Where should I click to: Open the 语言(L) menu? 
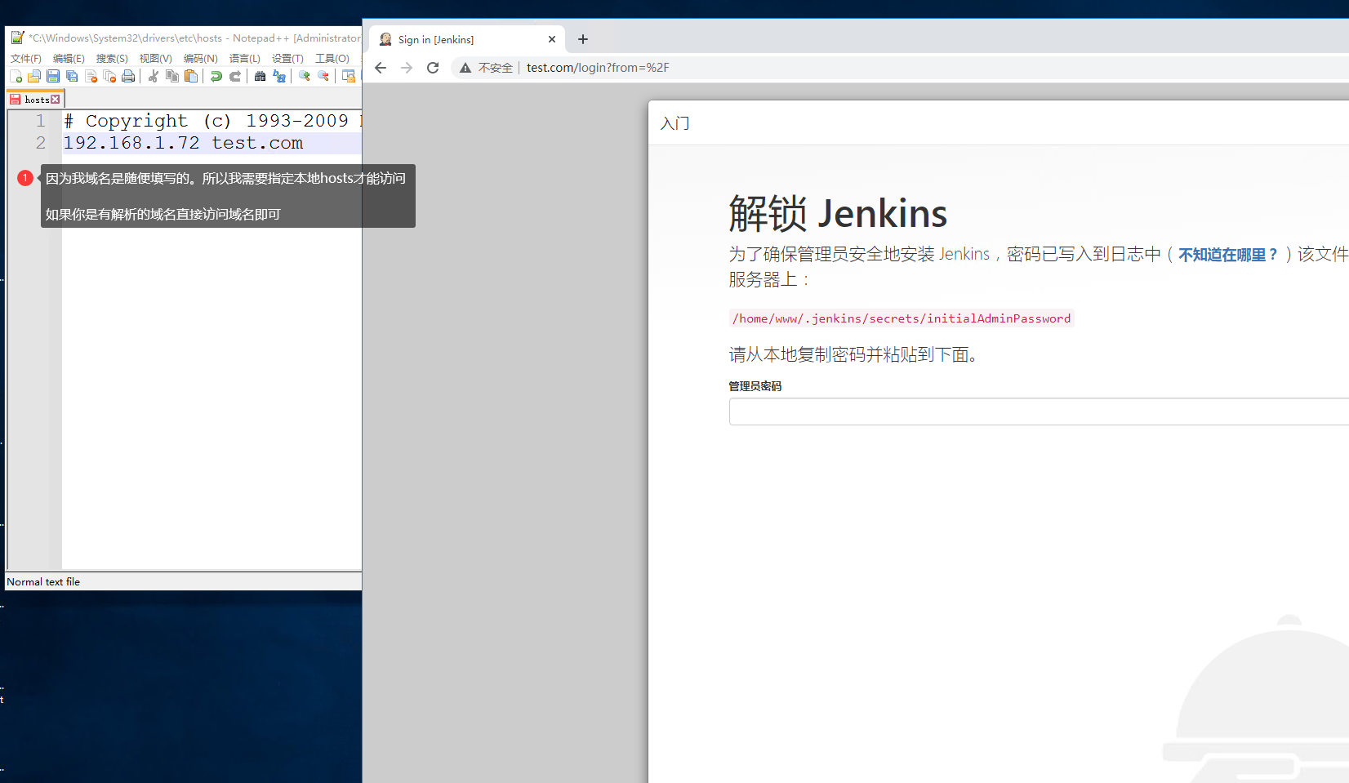[244, 59]
